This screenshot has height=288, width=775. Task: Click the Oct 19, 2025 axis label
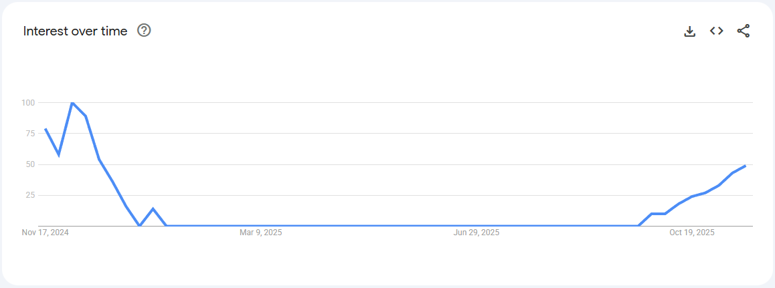click(x=692, y=233)
